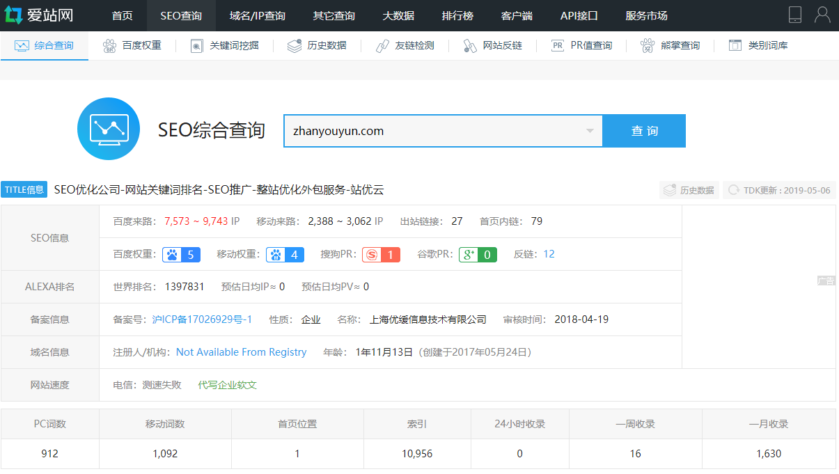Switch to the 友链检测 tab
The width and height of the screenshot is (839, 474).
405,46
